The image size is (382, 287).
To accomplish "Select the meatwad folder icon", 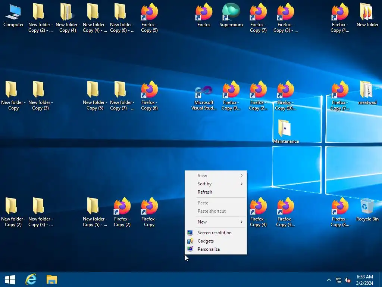I will click(x=367, y=93).
